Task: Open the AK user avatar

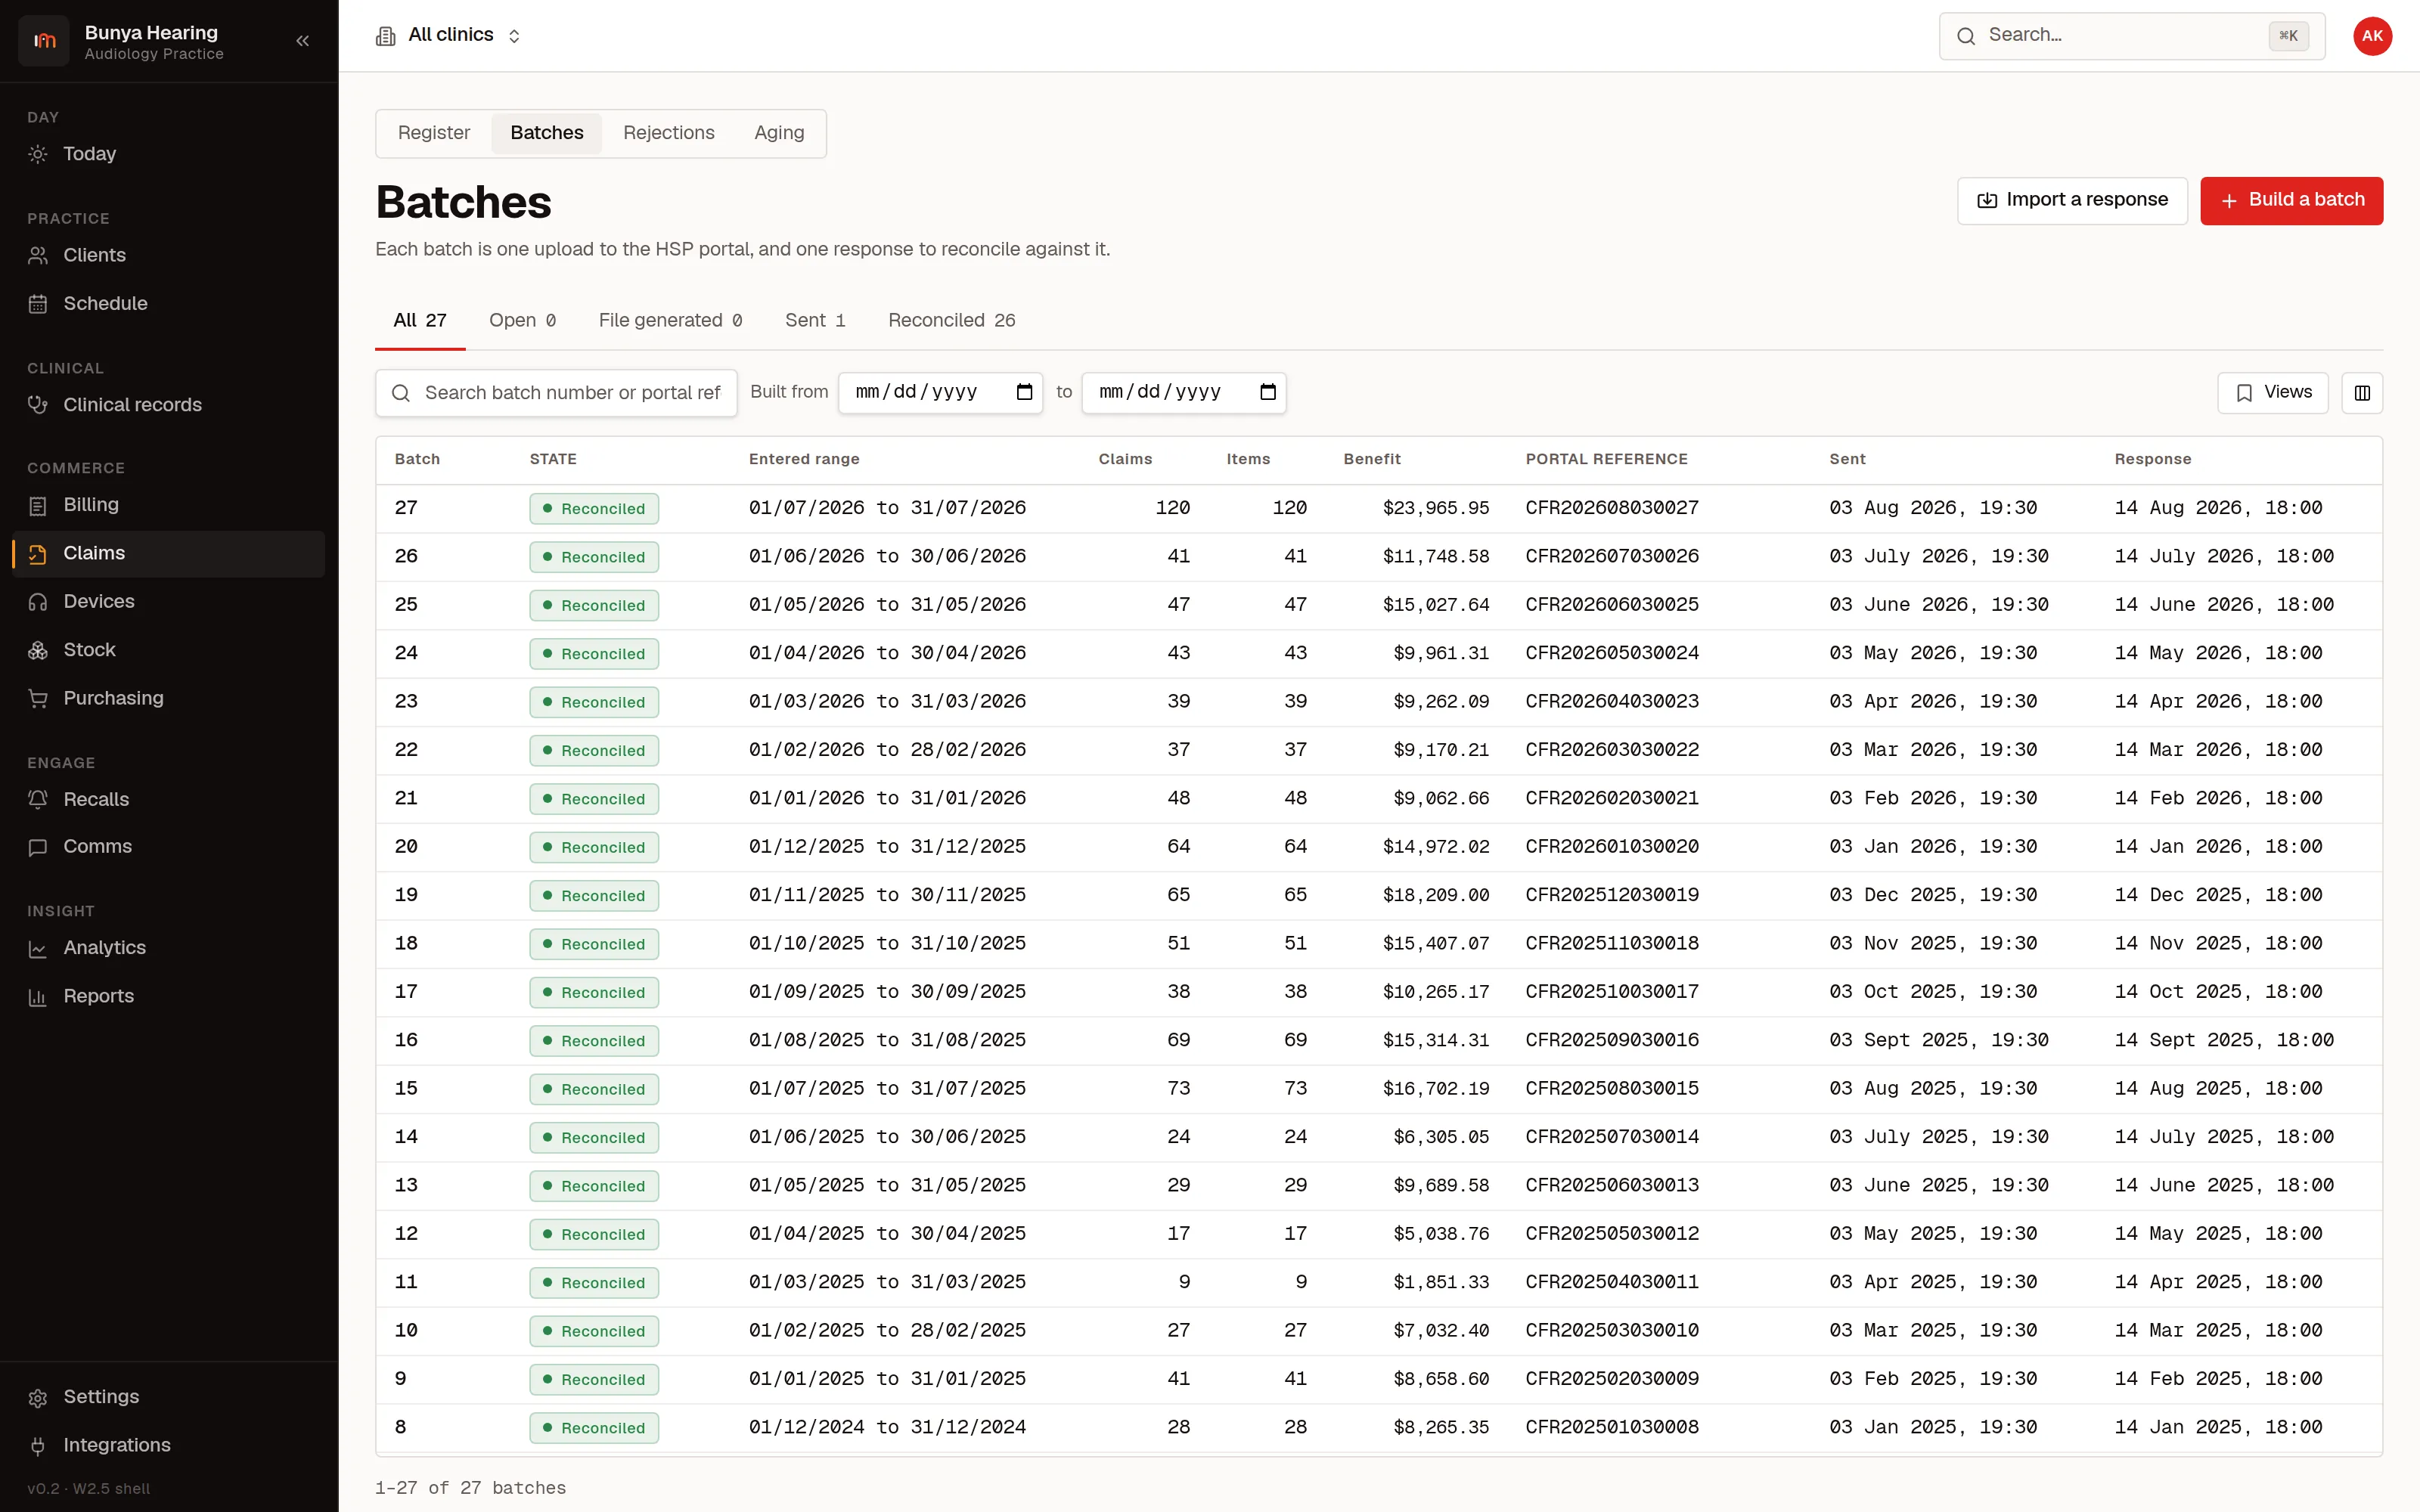Action: pos(2372,36)
